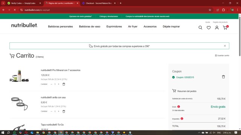Open Windows Start menu
The image size is (241, 135).
pos(3,132)
